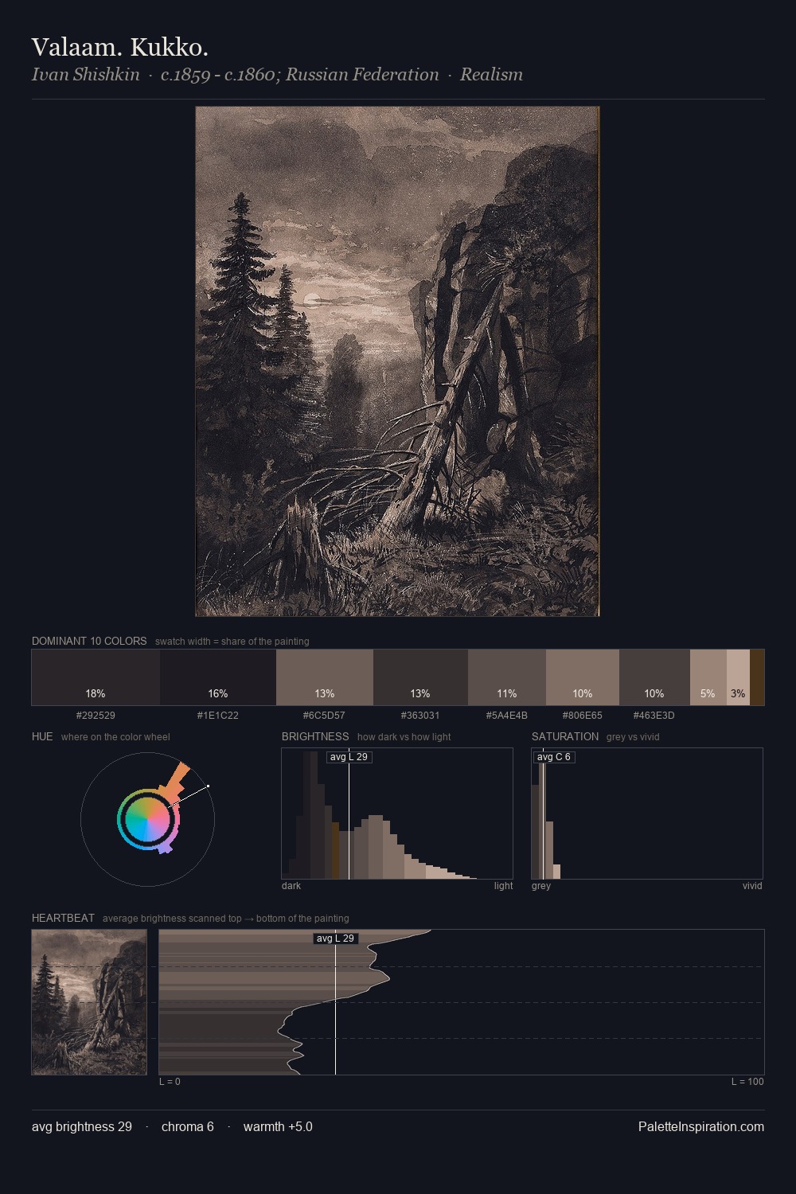Click the hex code text '#363031'

420,716
